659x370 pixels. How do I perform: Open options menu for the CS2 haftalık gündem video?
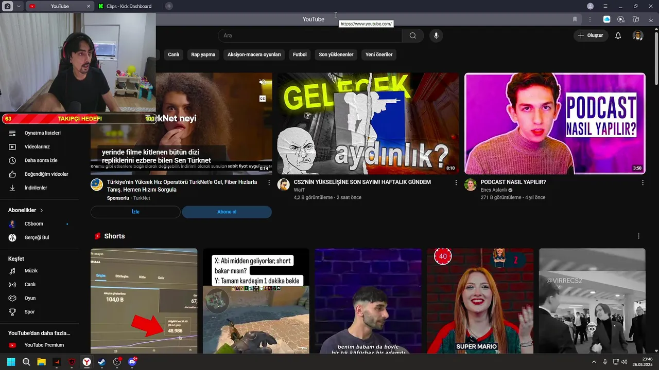point(456,182)
